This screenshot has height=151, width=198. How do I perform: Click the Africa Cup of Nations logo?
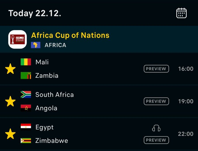point(17,39)
